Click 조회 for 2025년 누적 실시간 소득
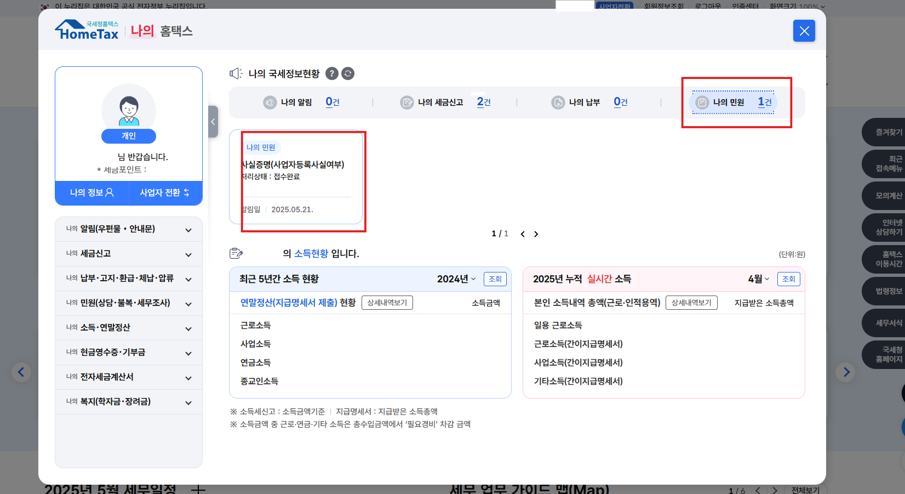The image size is (905, 494). click(x=789, y=279)
